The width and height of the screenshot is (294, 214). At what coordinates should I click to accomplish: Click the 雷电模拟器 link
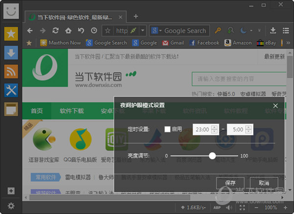tap(78, 177)
